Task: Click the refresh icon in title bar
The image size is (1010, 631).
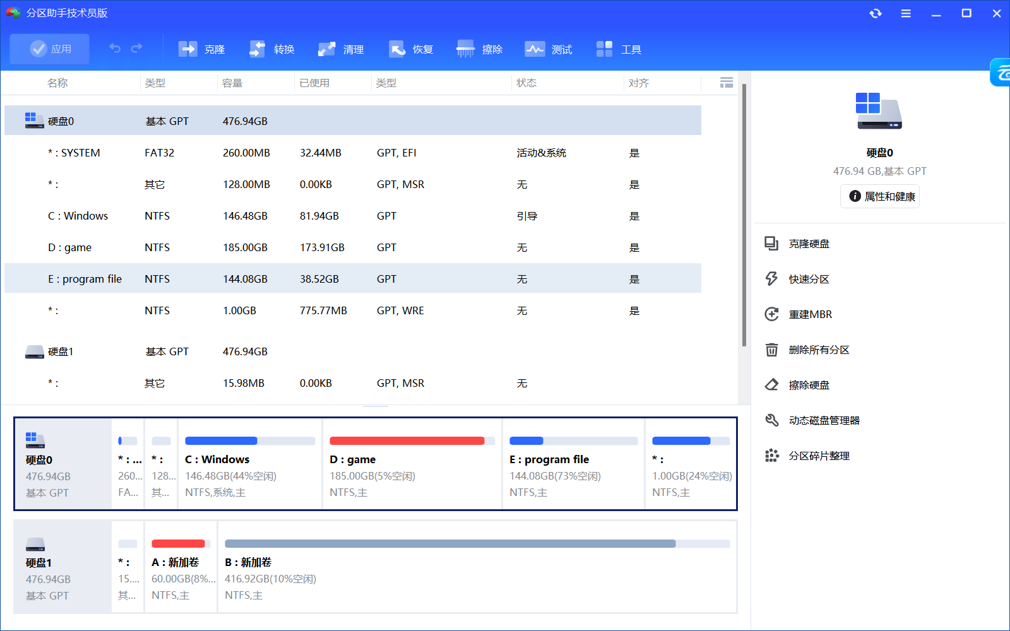Action: pos(876,13)
